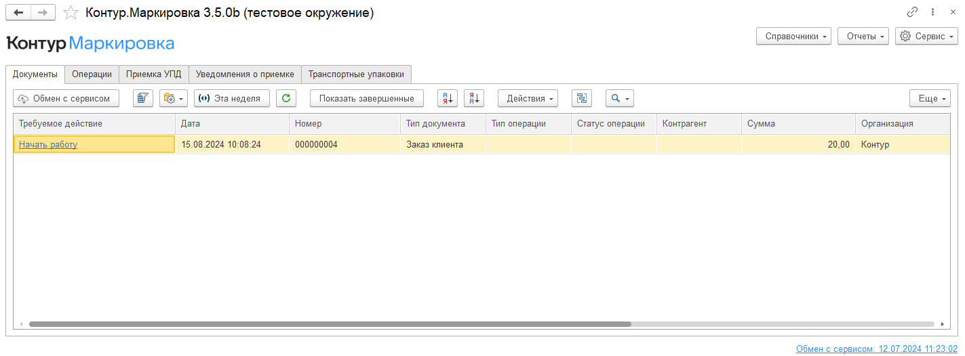Click the document structure icon

tap(581, 98)
